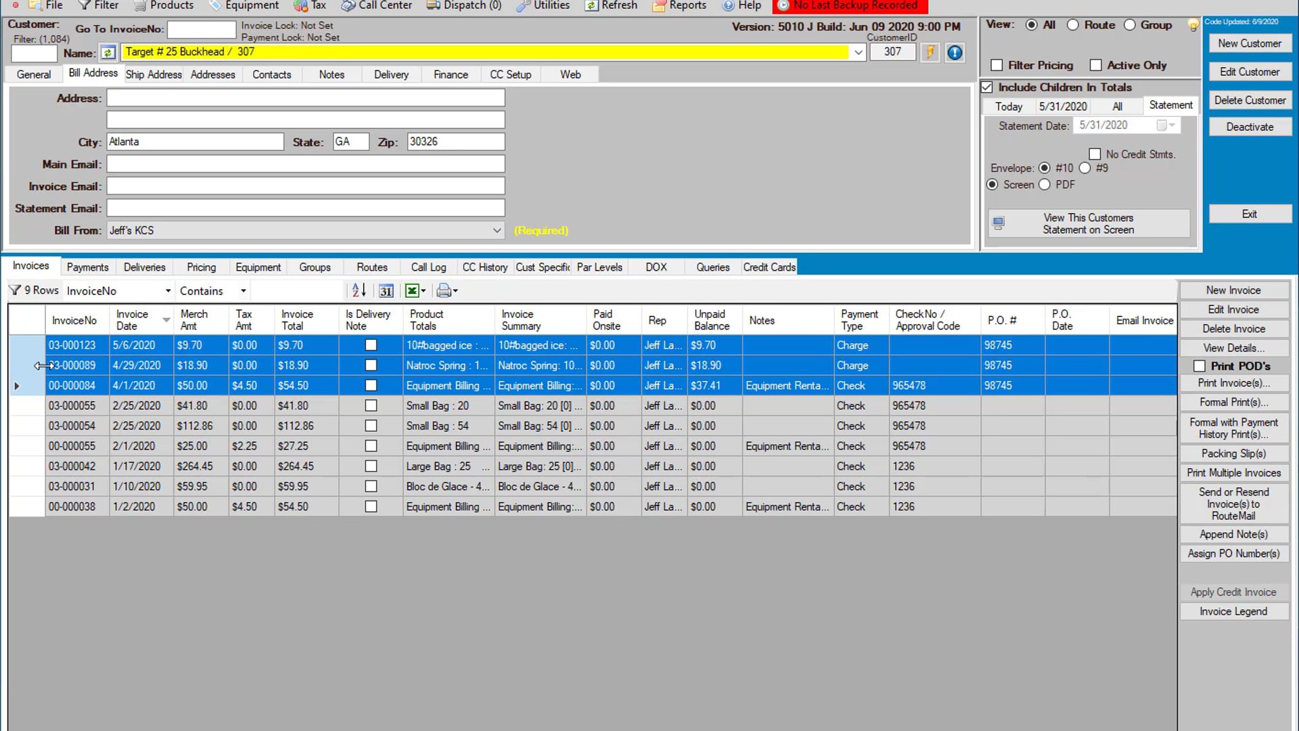This screenshot has width=1299, height=731.
Task: Click the New Invoice button
Action: [x=1233, y=290]
